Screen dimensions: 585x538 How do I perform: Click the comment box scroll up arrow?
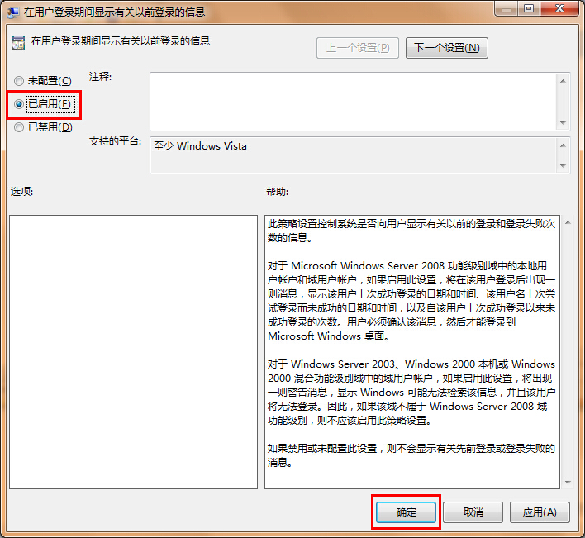tap(563, 81)
